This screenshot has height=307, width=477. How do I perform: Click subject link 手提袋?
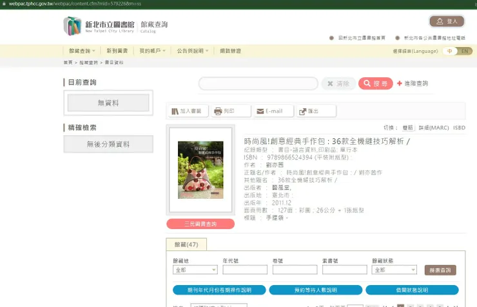pyautogui.click(x=275, y=218)
